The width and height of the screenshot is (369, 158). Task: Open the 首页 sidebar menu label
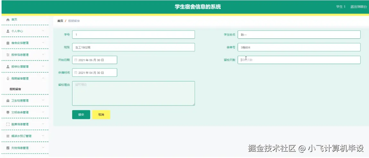[x=14, y=20]
